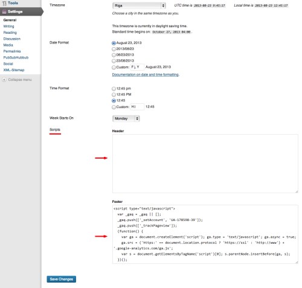Select date format 2013/08/23
Image resolution: width=302 pixels, height=288 pixels.
click(x=114, y=49)
